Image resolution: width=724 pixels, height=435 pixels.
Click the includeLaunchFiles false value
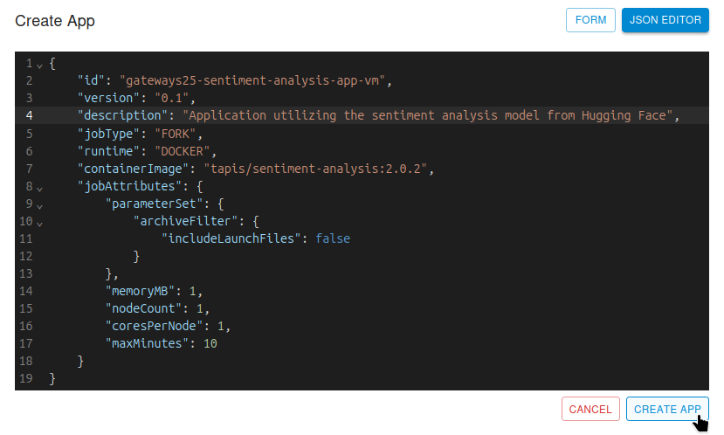pos(332,238)
